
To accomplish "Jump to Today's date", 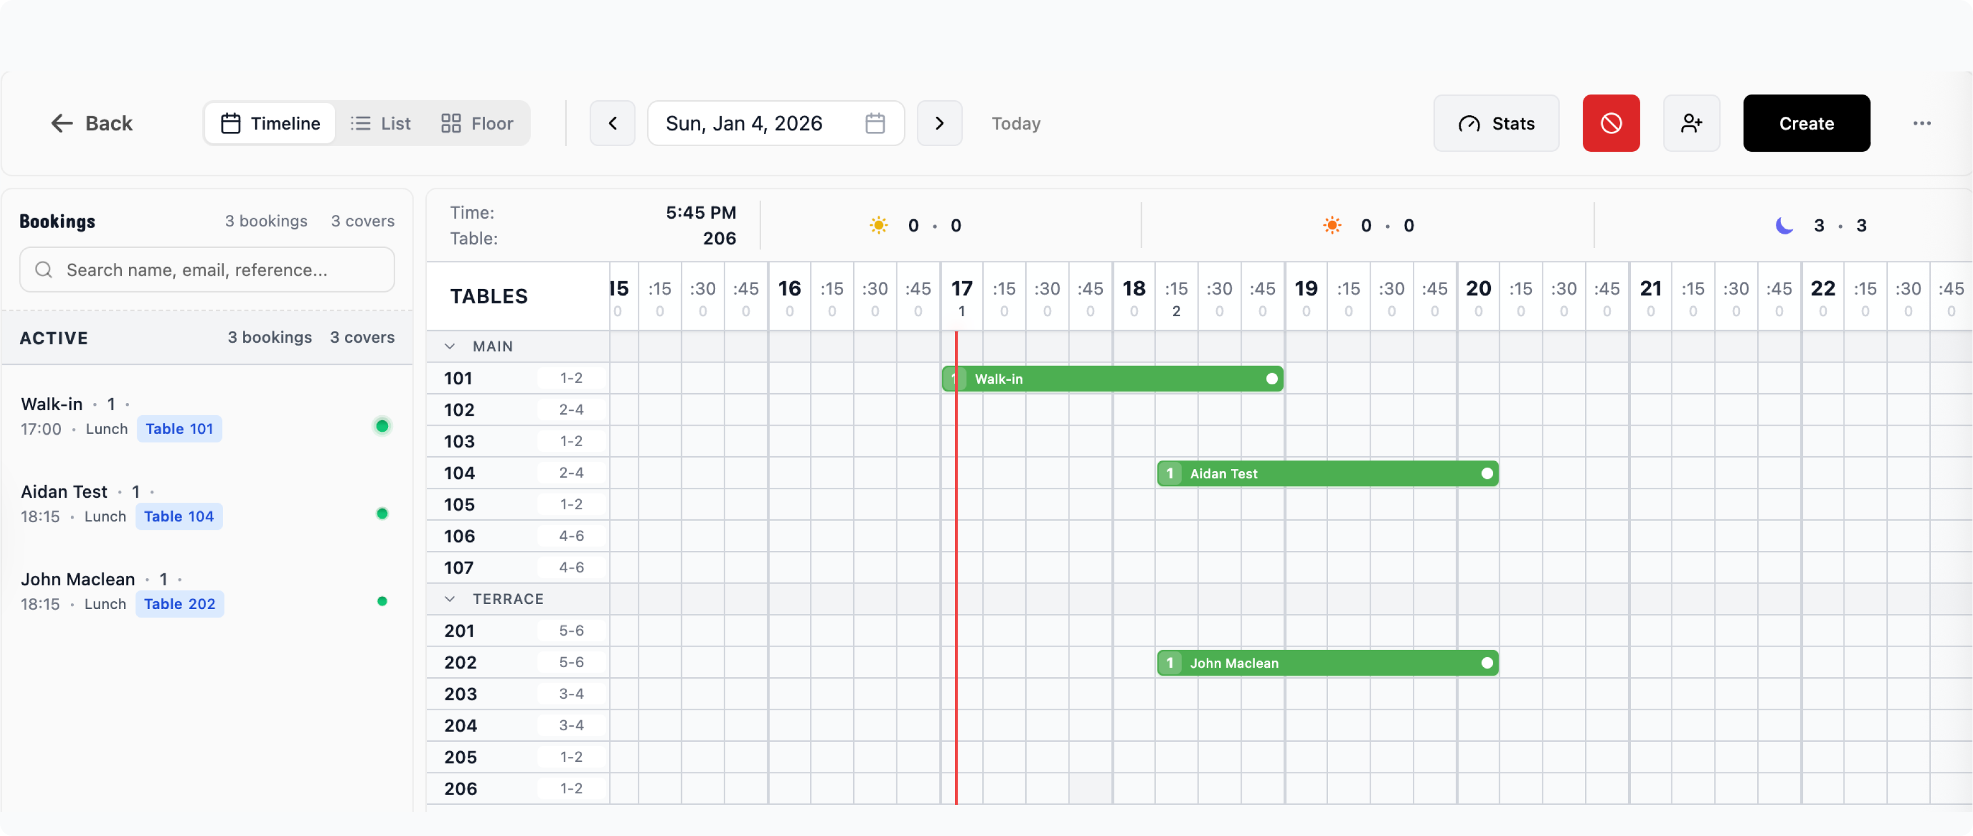I will coord(1016,123).
